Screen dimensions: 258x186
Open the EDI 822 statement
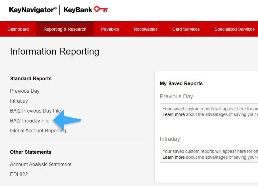(x=19, y=174)
